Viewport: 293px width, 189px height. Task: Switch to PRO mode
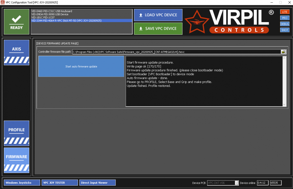pyautogui.click(x=285, y=18)
